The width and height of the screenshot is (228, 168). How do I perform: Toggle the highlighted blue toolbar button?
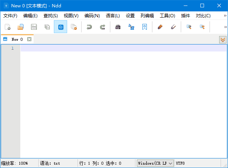61,27
